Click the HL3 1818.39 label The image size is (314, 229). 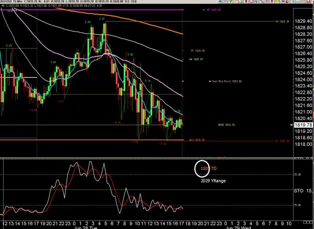point(197,140)
